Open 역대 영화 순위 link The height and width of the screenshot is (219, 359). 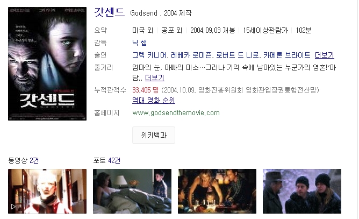(x=154, y=100)
